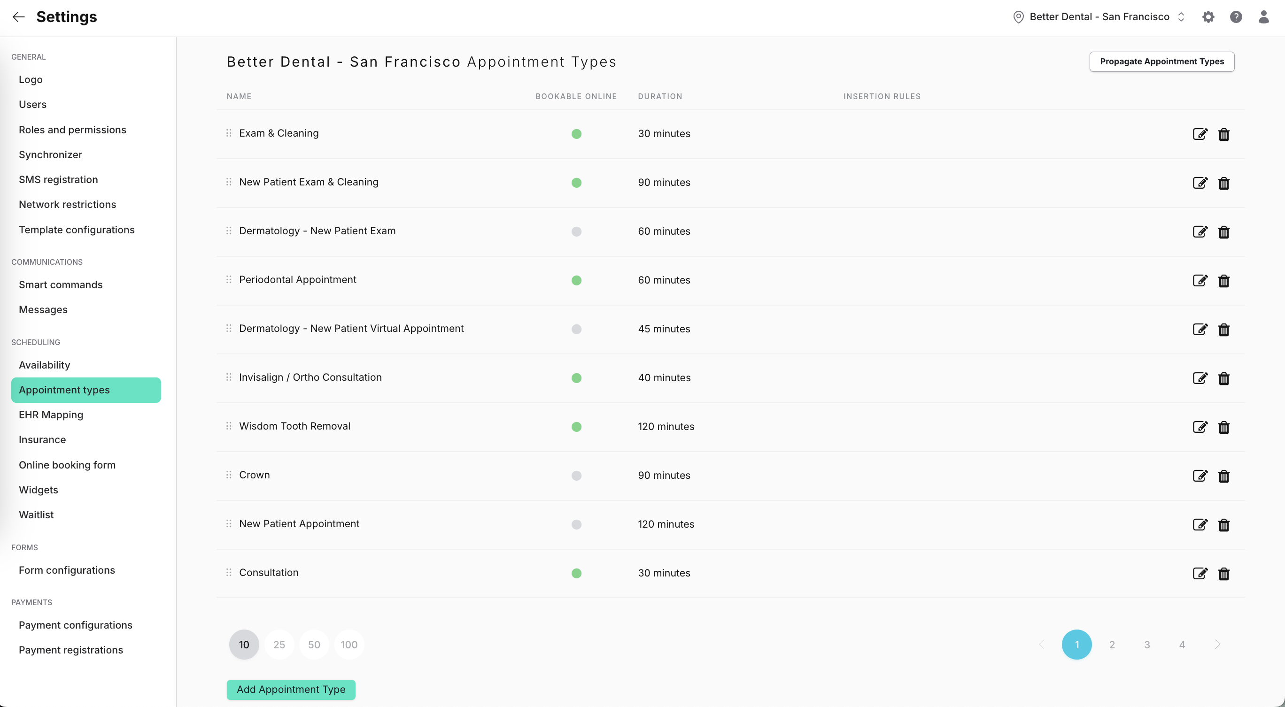Edit the New Patient Appointment type
The image size is (1285, 707).
1200,524
